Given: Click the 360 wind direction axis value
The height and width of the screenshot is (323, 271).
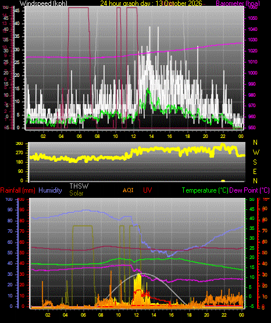Looking at the screenshot, I should 19,144.
